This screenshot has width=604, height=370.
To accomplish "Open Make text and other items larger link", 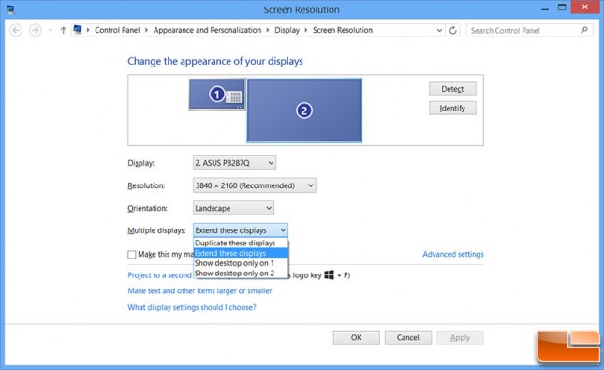I will point(199,291).
